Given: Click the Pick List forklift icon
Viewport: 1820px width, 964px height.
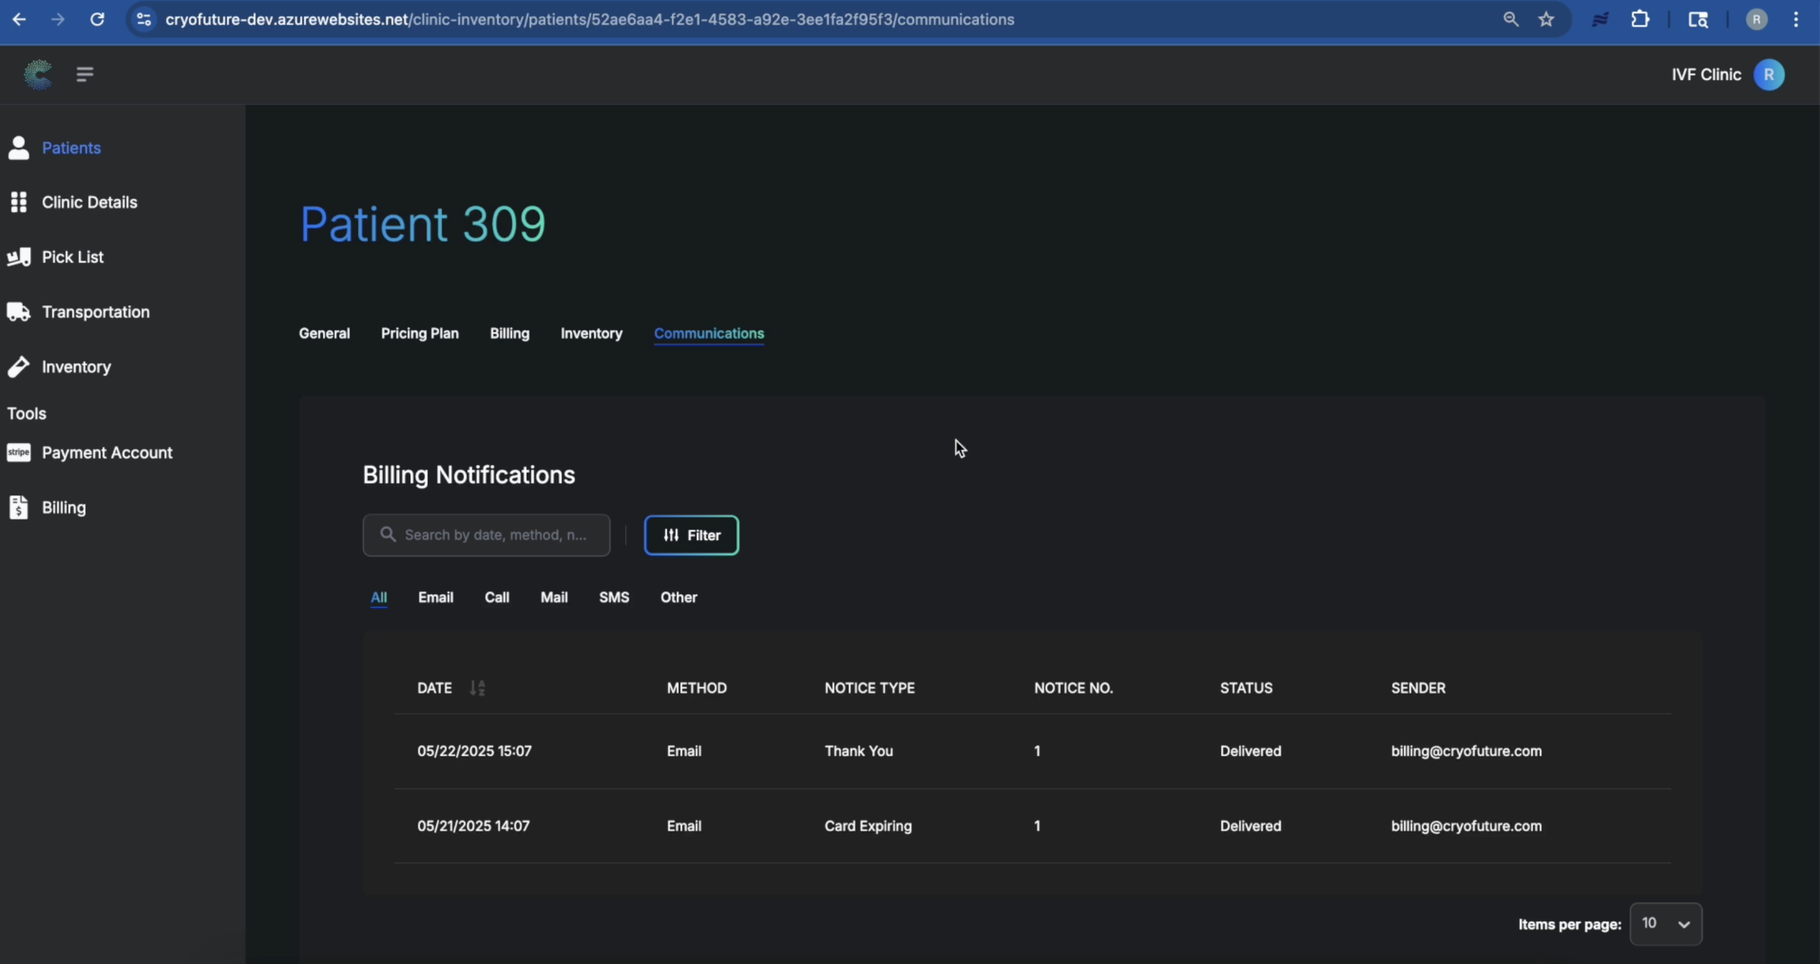Looking at the screenshot, I should point(19,257).
